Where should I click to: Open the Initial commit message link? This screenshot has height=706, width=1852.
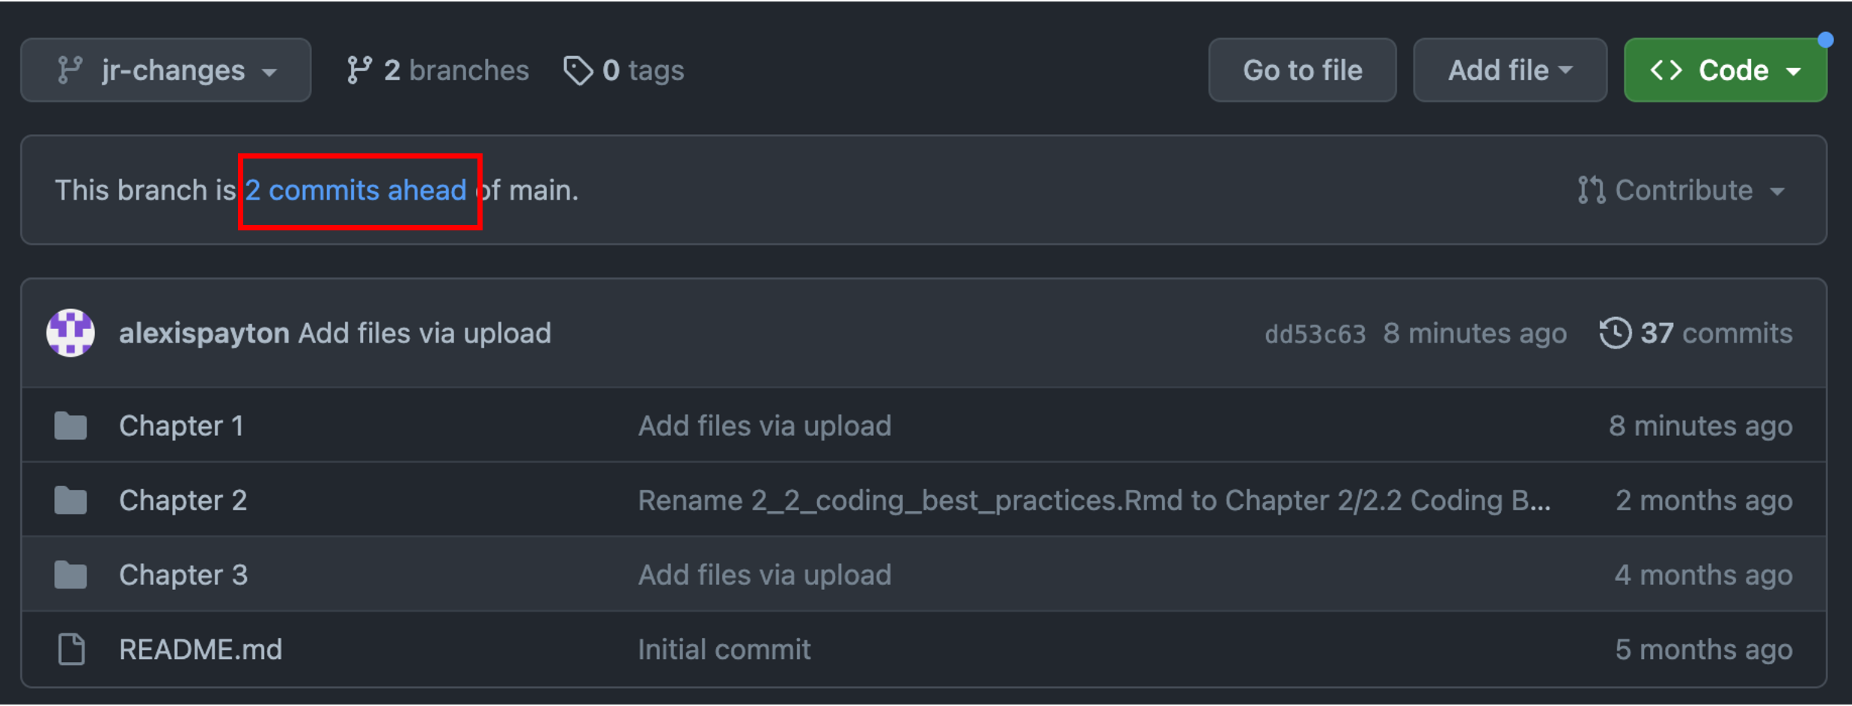click(x=724, y=649)
